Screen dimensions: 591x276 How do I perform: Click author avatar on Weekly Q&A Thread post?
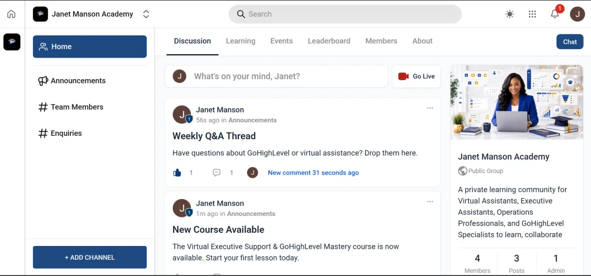coord(182,115)
